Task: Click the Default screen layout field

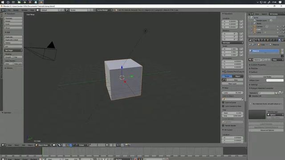Action: [x=49, y=10]
